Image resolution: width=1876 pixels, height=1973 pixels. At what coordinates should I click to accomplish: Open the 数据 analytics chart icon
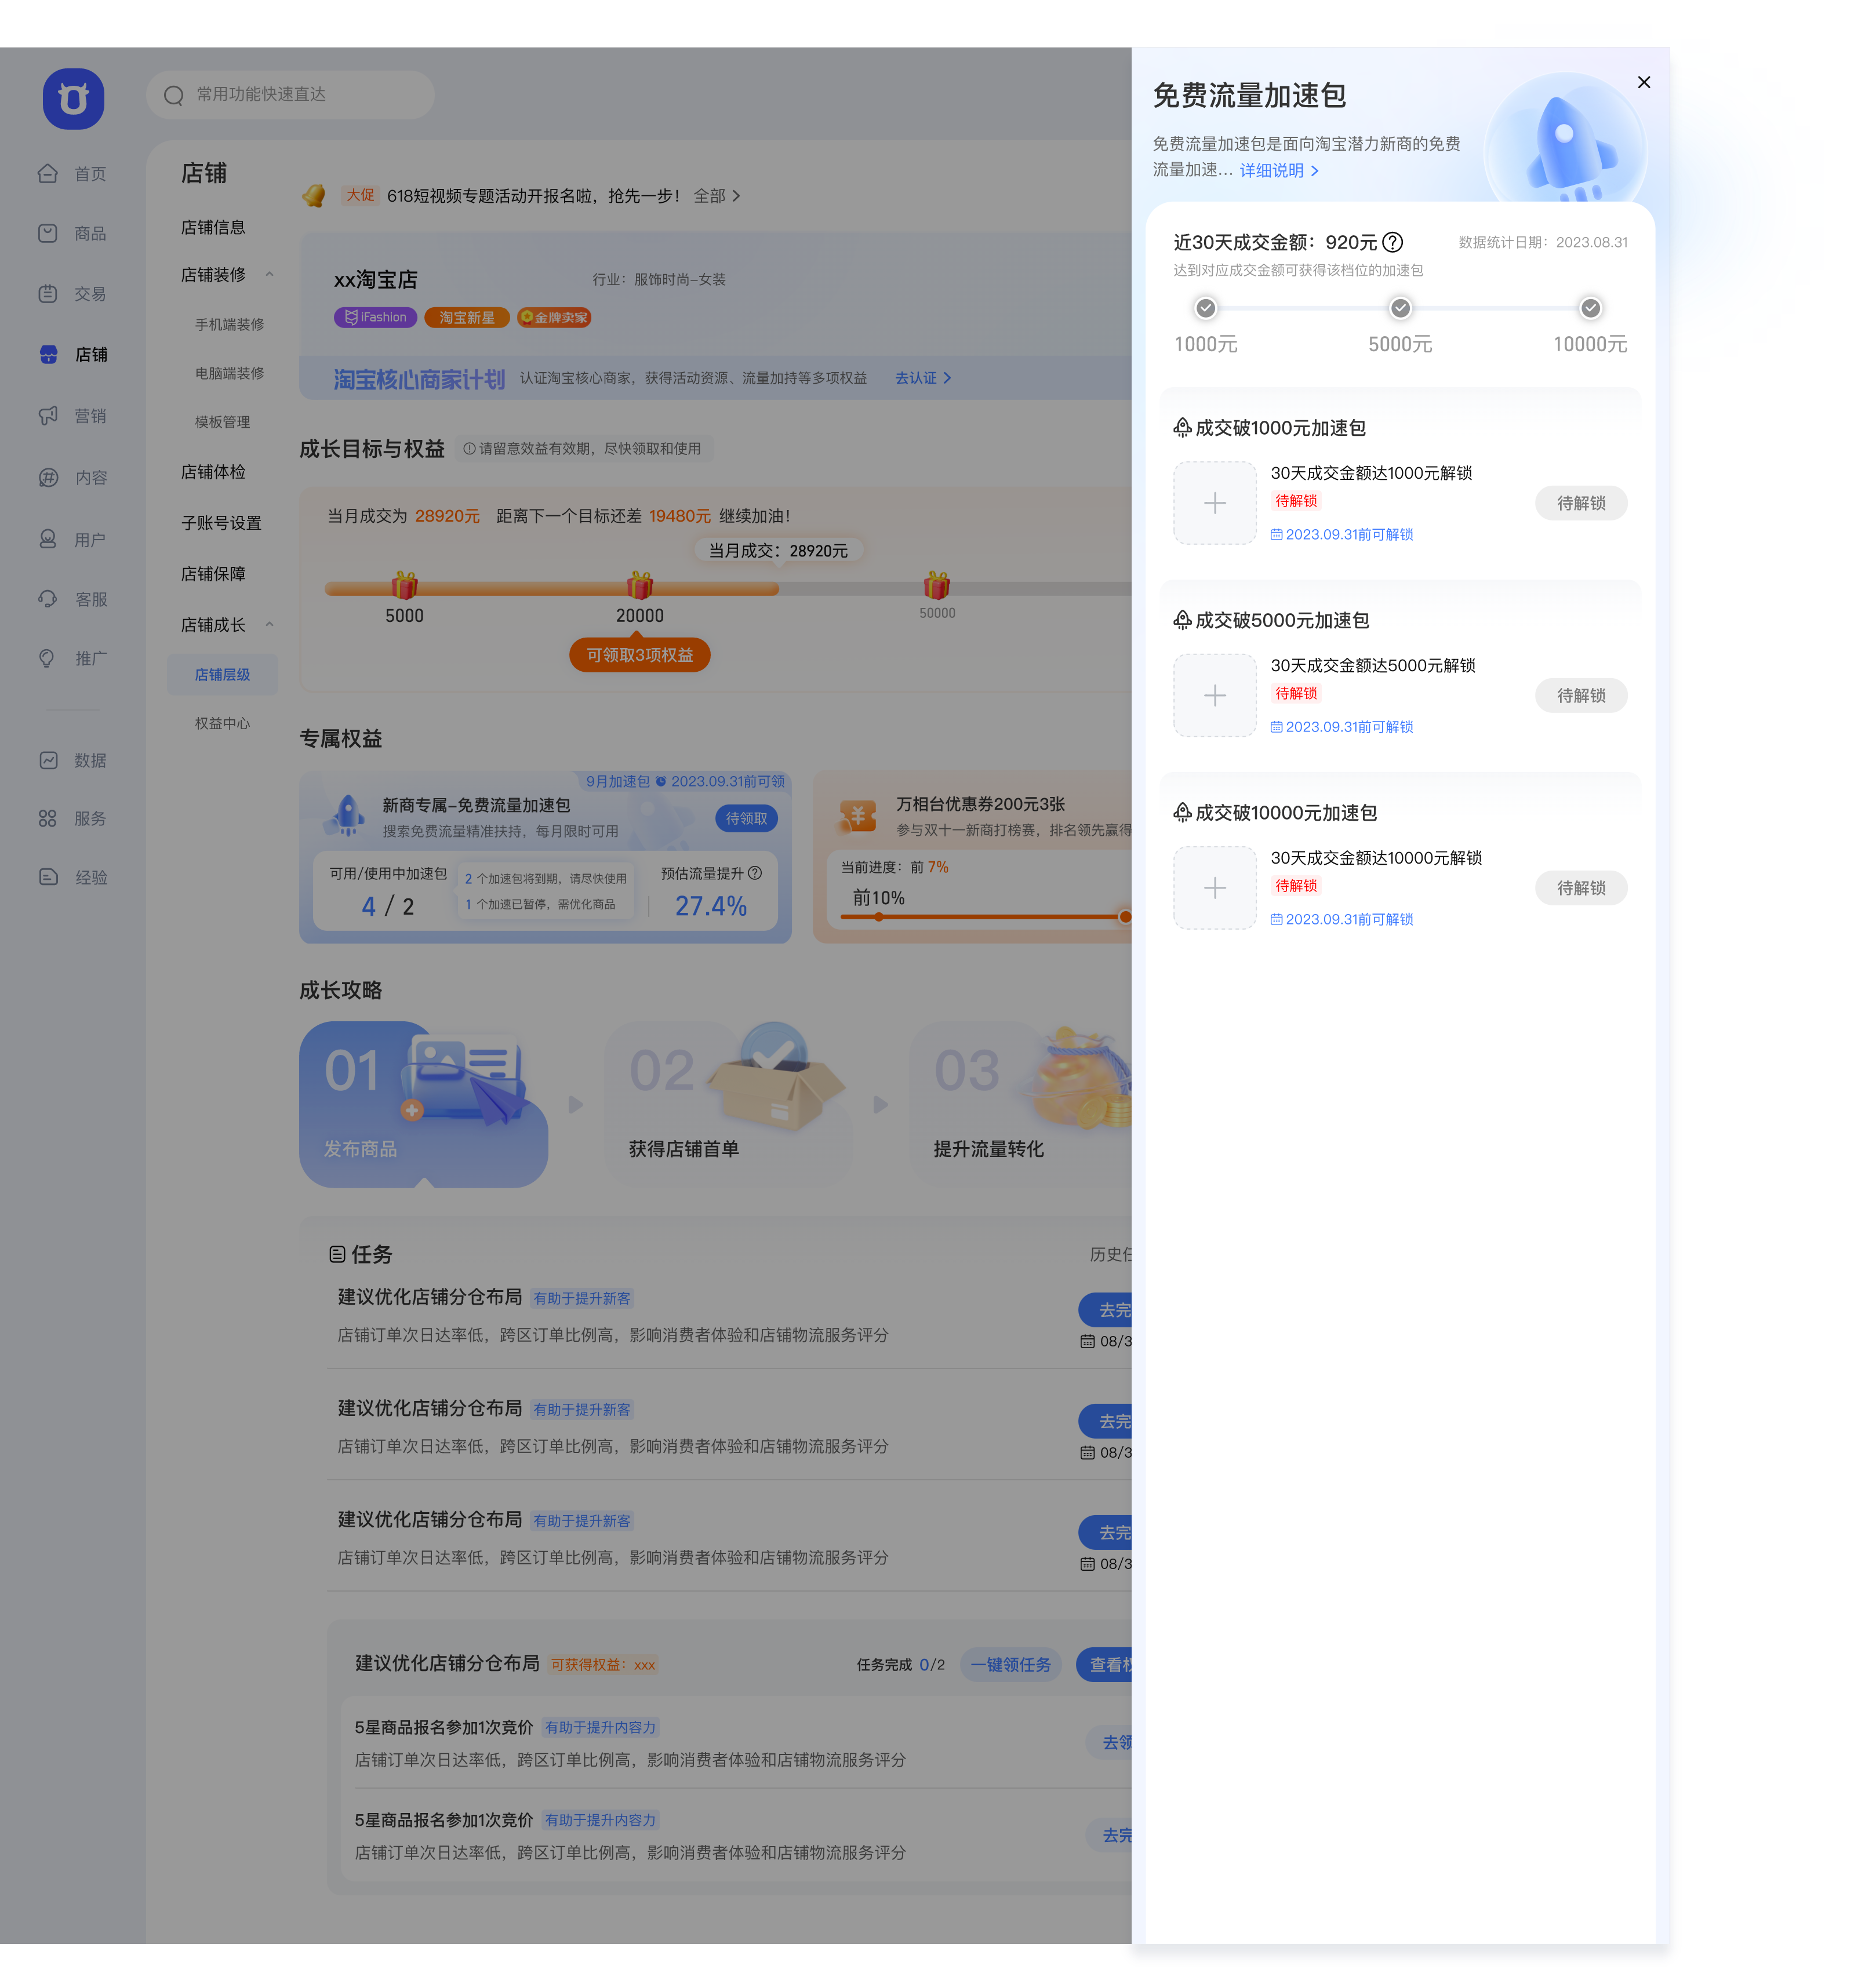coord(48,760)
